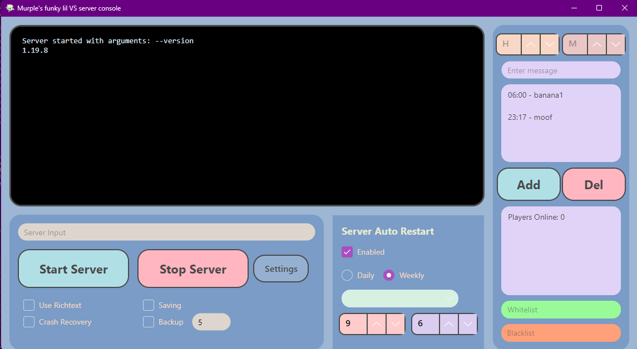Click down arrow on restart spinner showing 9
637x349 pixels.
click(395, 324)
